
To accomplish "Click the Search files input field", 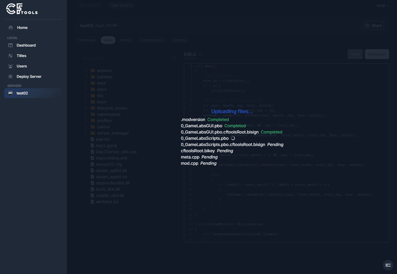I will click(x=125, y=58).
